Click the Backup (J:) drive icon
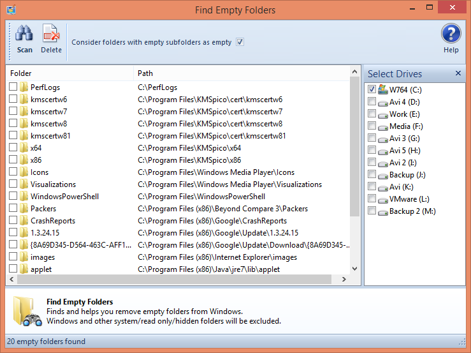 [382, 176]
